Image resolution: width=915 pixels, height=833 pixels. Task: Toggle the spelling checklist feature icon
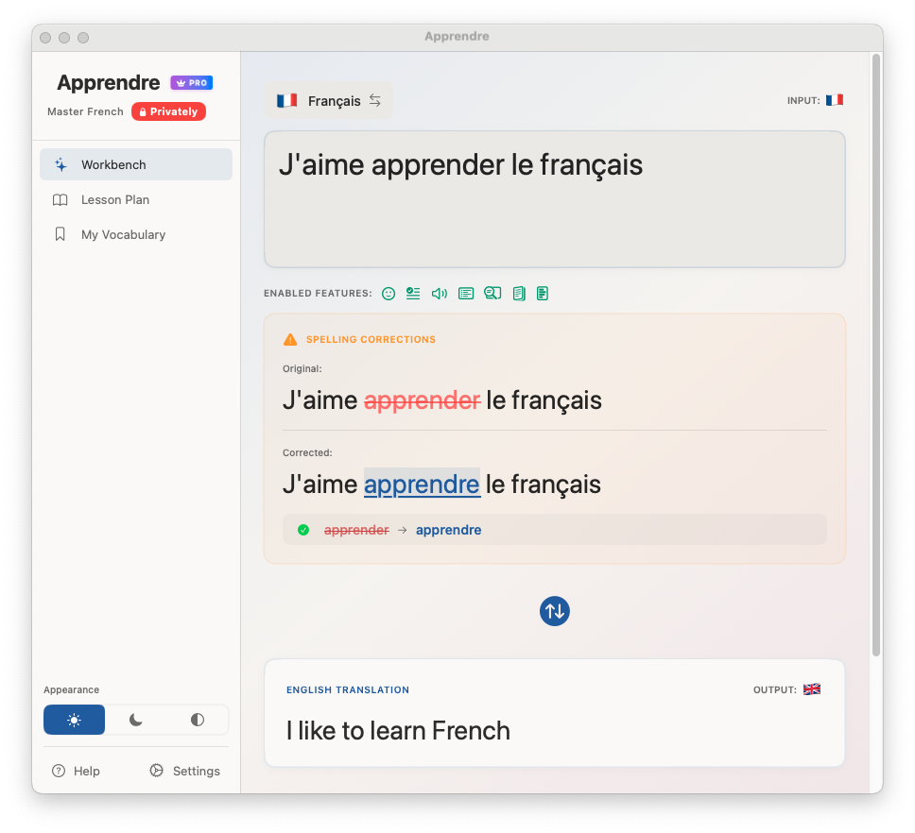pyautogui.click(x=412, y=293)
